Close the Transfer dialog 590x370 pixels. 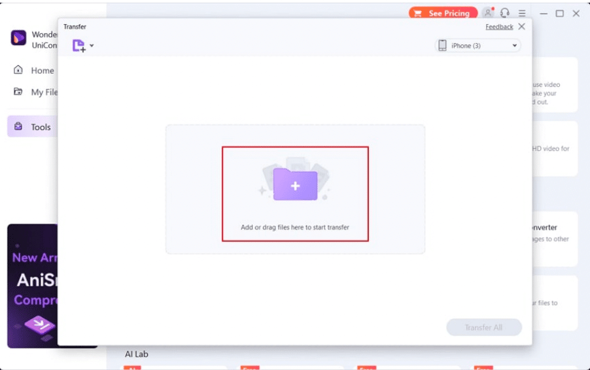pos(521,26)
